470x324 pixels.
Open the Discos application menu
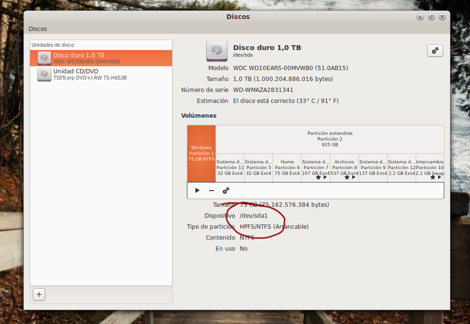(x=38, y=29)
